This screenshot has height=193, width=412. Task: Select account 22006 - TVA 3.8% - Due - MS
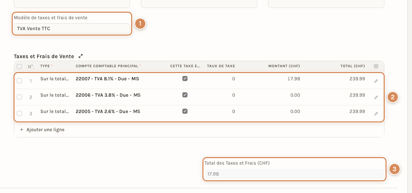pos(108,95)
